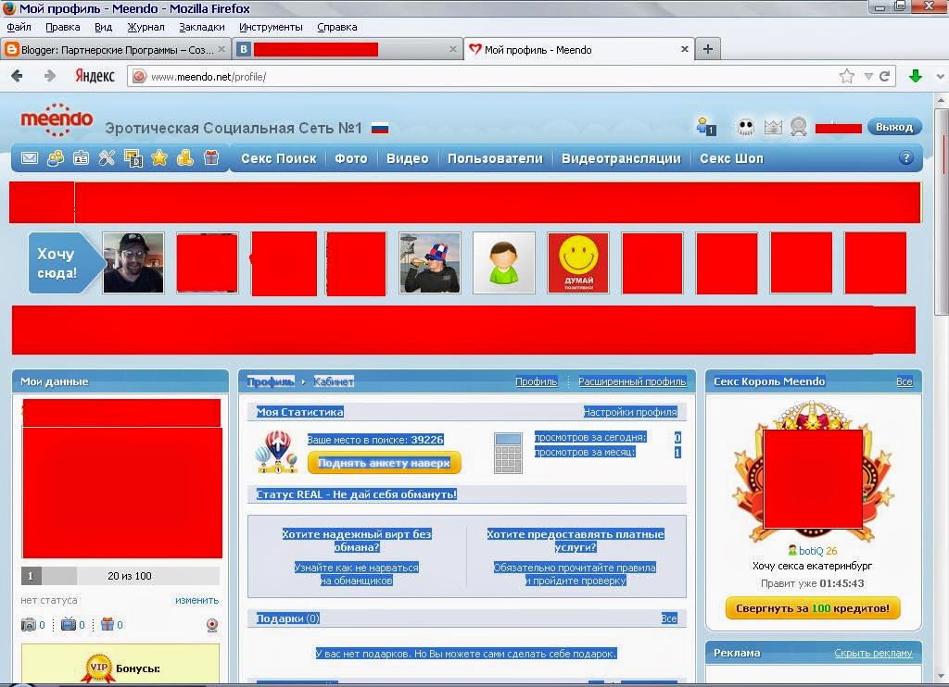949x687 pixels.
Task: Open the toolbar overflow chevron at far right
Action: point(940,77)
